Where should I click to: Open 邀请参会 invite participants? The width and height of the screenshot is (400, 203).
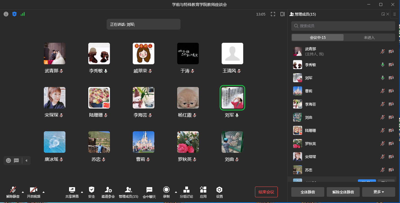pyautogui.click(x=108, y=192)
